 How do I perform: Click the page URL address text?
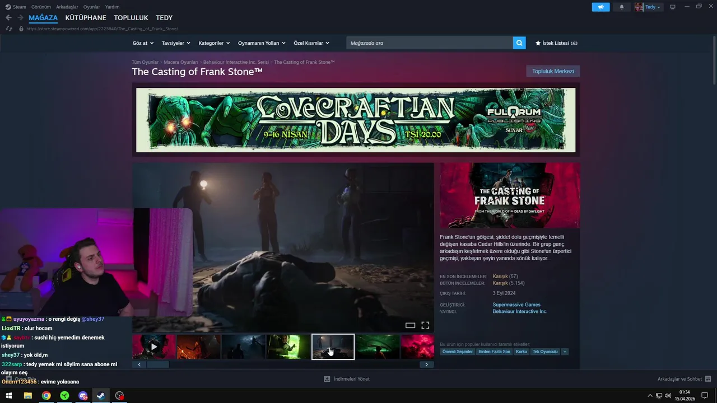(103, 29)
